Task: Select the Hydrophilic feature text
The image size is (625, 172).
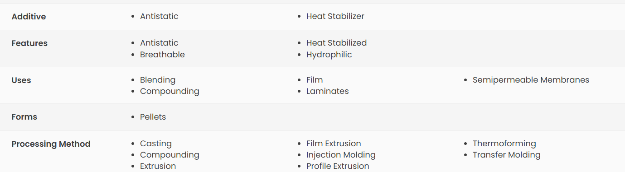Action: click(x=329, y=55)
